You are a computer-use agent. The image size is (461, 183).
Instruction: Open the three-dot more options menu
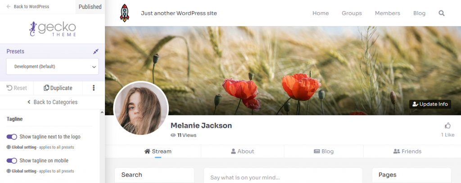pyautogui.click(x=94, y=88)
